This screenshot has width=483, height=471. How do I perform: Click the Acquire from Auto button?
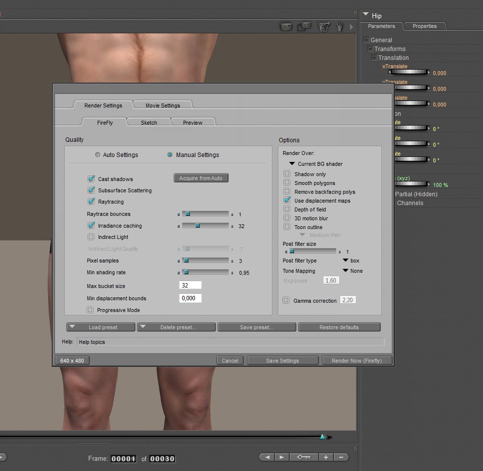point(201,178)
